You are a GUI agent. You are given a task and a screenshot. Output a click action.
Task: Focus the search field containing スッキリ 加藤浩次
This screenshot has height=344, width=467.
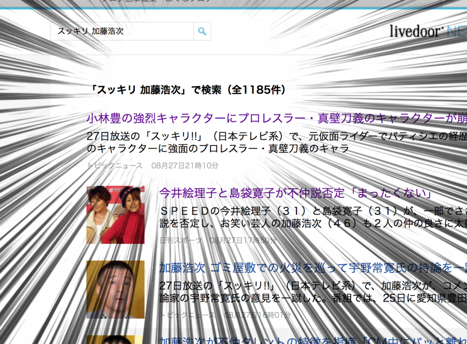coord(122,31)
